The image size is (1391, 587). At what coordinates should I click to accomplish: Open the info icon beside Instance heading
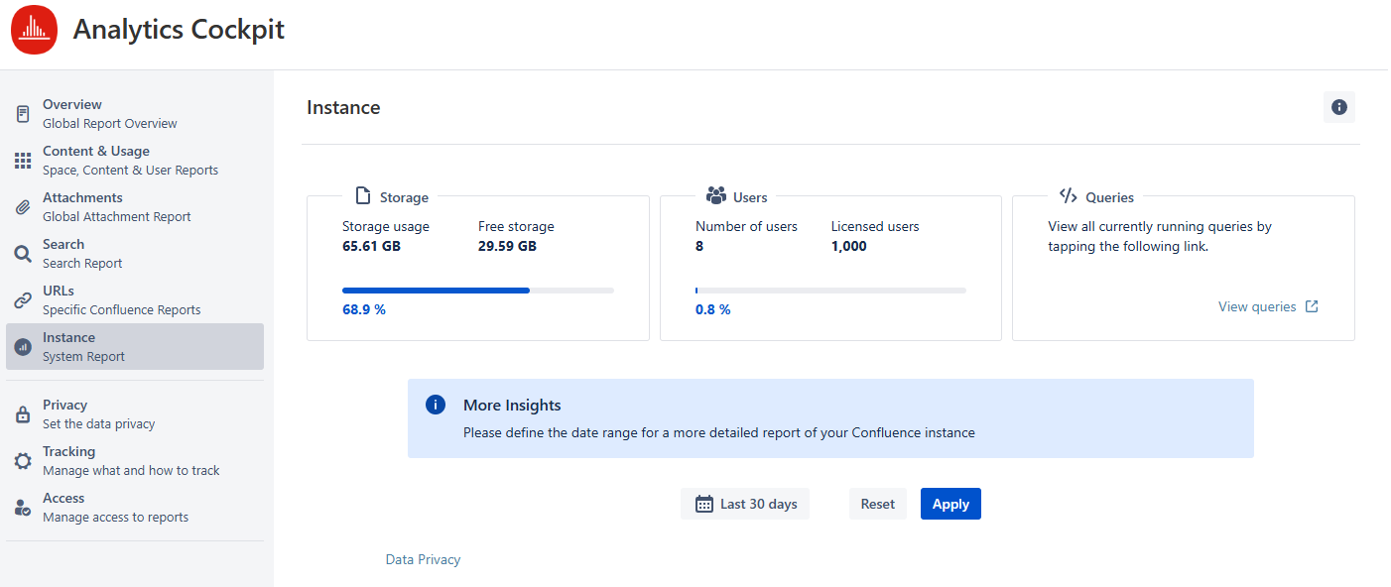[x=1338, y=107]
